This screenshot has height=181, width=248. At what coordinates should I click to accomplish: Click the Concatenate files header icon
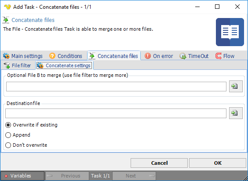point(6,20)
